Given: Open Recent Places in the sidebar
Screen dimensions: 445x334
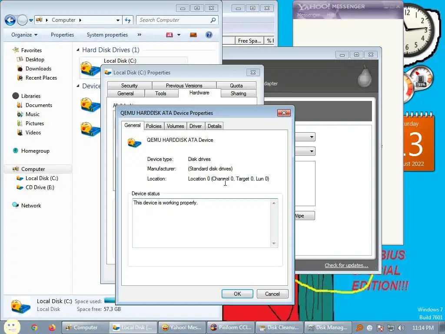Looking at the screenshot, I should tap(41, 77).
